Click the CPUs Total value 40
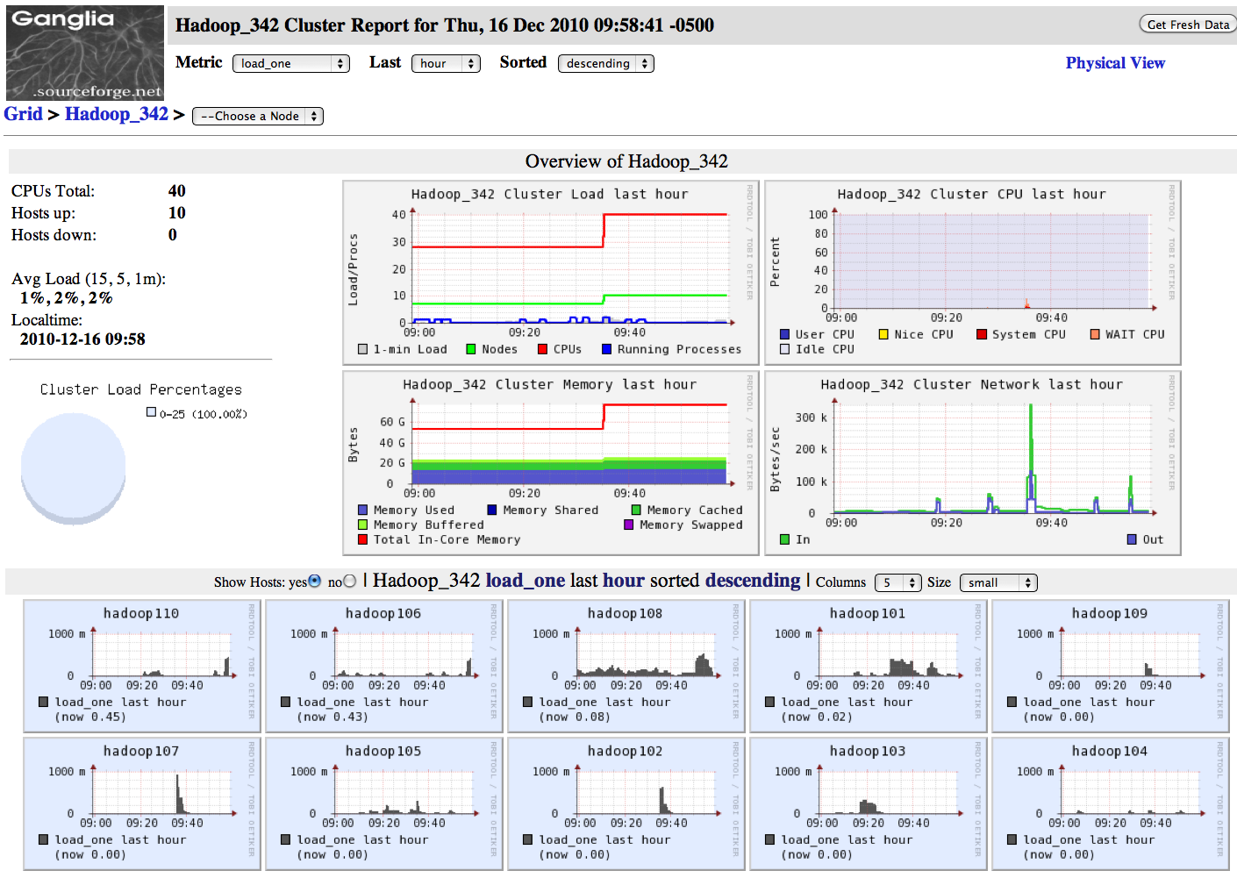This screenshot has width=1237, height=878. [x=177, y=191]
